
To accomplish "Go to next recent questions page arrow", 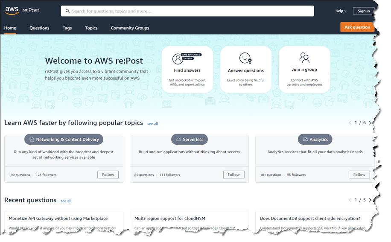I will (x=371, y=200).
